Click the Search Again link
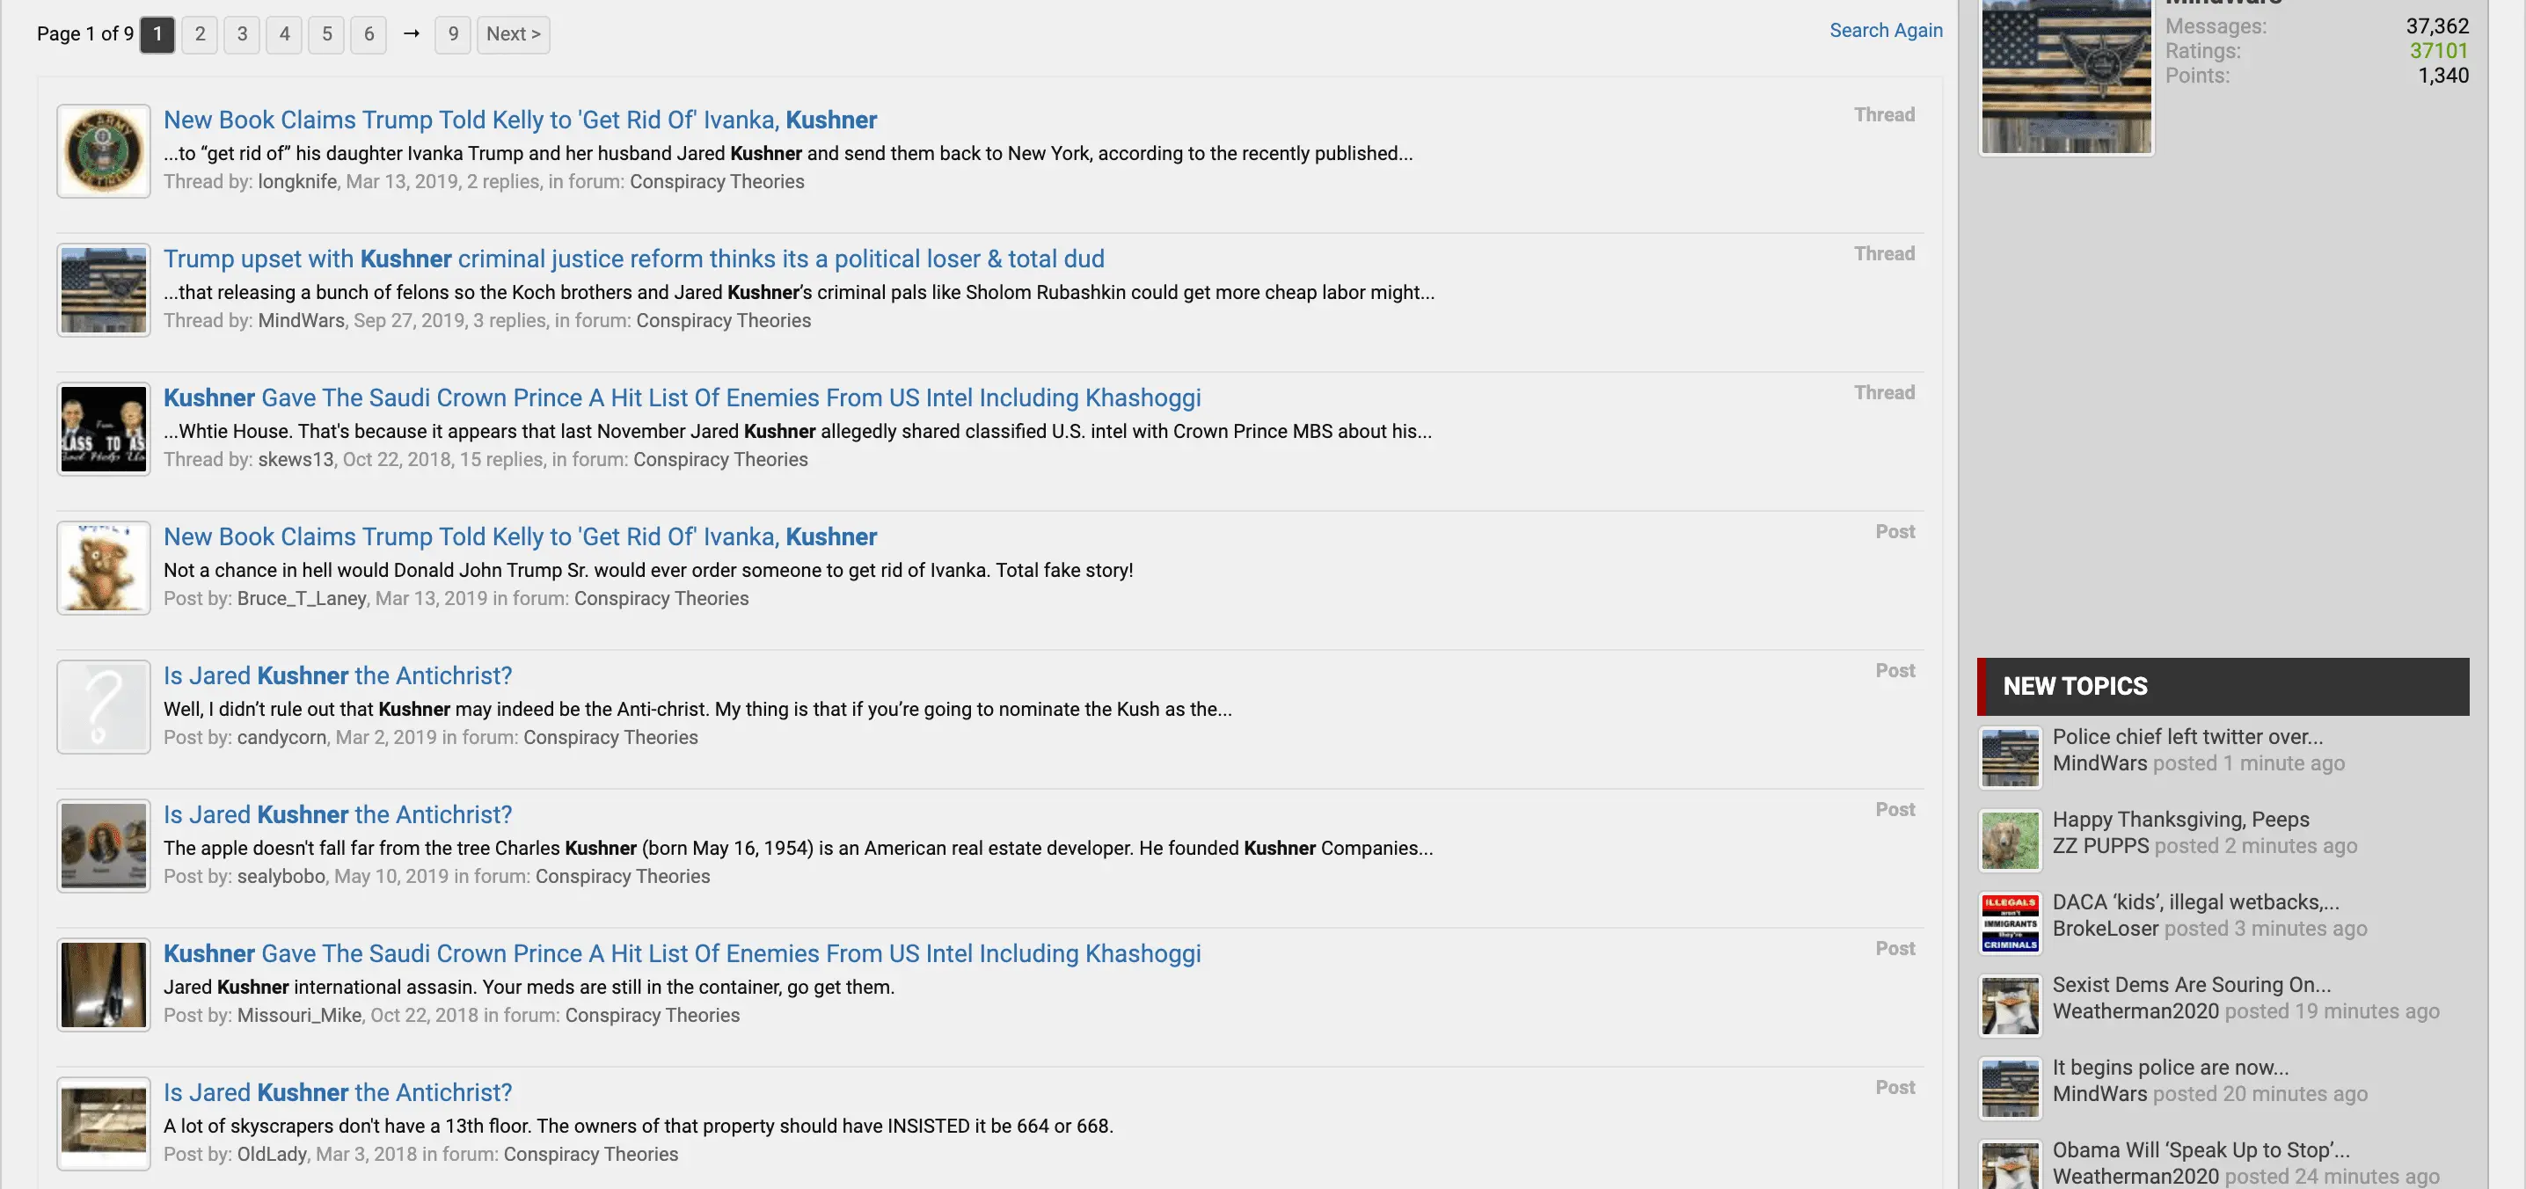Viewport: 2526px width, 1189px height. [x=1885, y=31]
